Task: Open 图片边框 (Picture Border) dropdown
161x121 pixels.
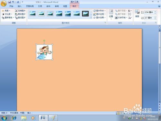Action: [x=99, y=14]
